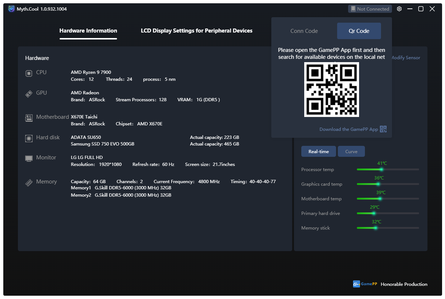Click the Myth.Cool app logo icon

[x=12, y=9]
